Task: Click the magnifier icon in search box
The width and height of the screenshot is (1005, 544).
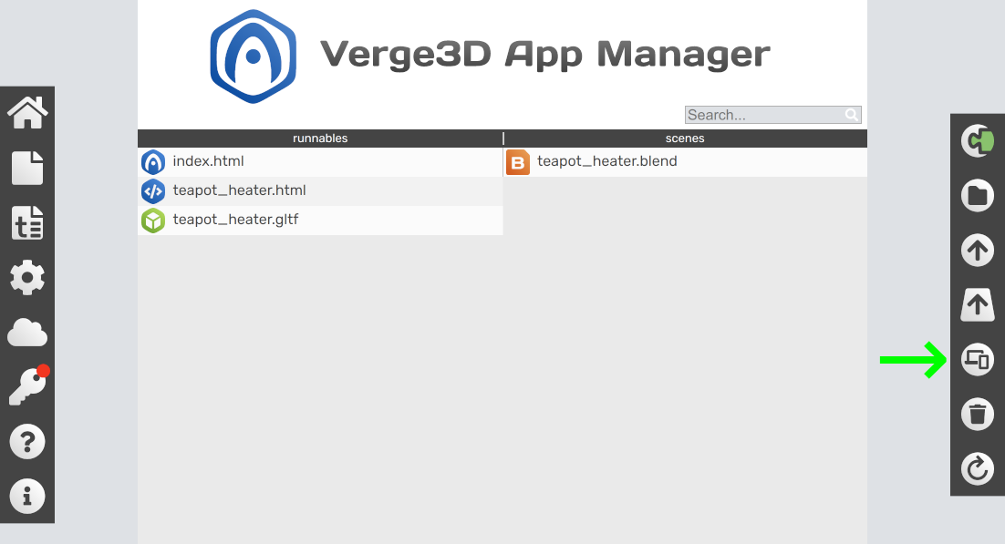Action: tap(851, 115)
